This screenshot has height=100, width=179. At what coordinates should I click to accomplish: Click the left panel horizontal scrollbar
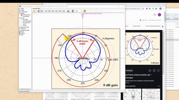coord(25,89)
